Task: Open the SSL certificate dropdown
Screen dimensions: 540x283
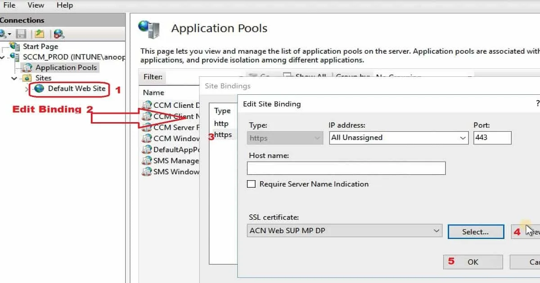Action: pos(436,231)
